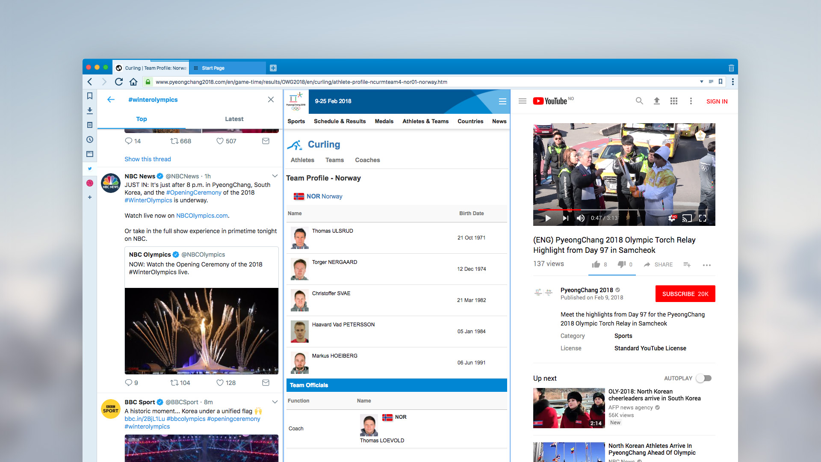821x462 pixels.
Task: Select the Top tweets tab
Action: point(142,119)
